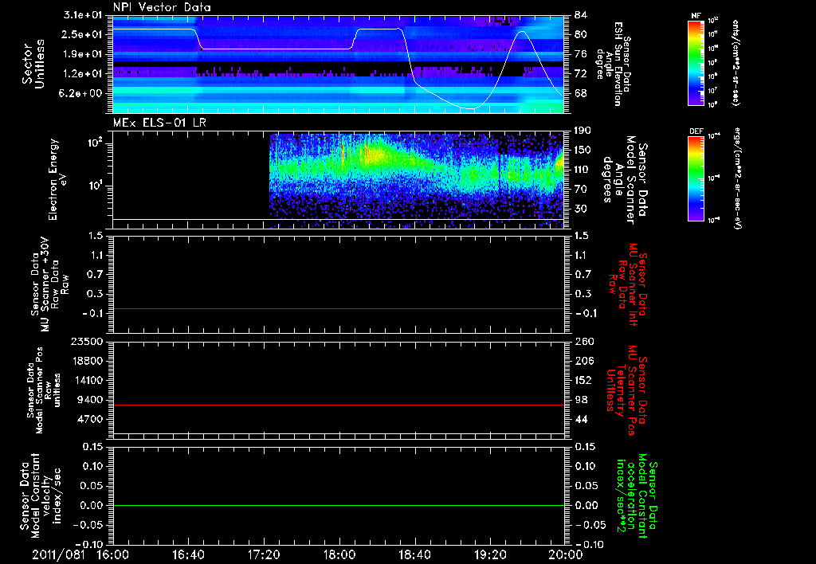Click the '98' telemetry tick value
The height and width of the screenshot is (564, 816).
pos(580,400)
